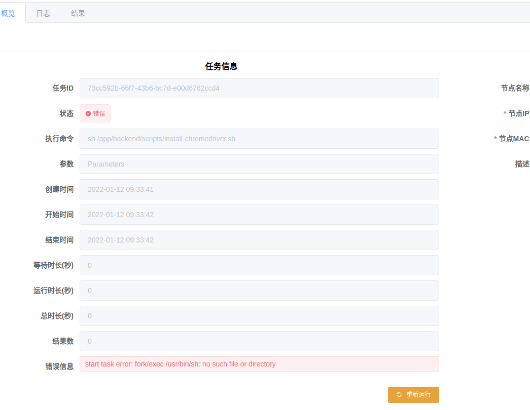Focus the 参数 Parameters field

(x=259, y=164)
